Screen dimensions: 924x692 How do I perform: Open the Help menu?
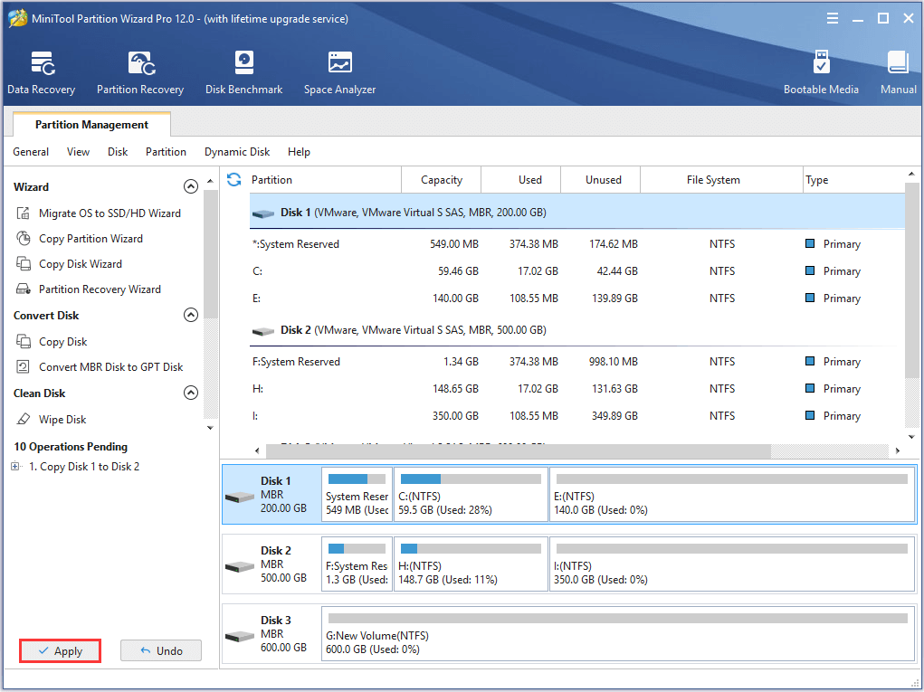299,152
